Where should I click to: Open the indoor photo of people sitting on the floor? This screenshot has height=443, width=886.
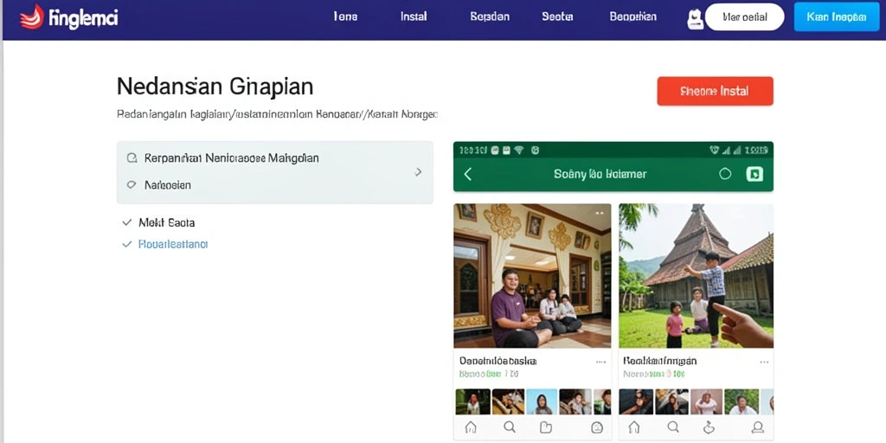point(532,276)
